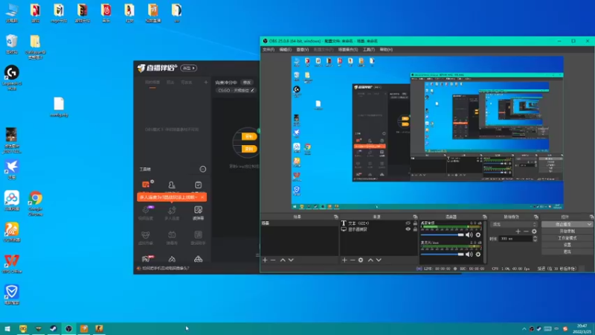Hide the 文本 (GDI+) source
This screenshot has height=335, width=595.
[x=408, y=223]
